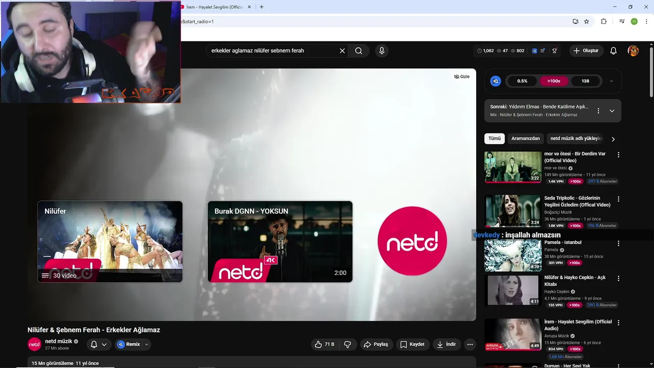The height and width of the screenshot is (368, 654).
Task: Open the Remix dropdown arrow
Action: point(147,344)
